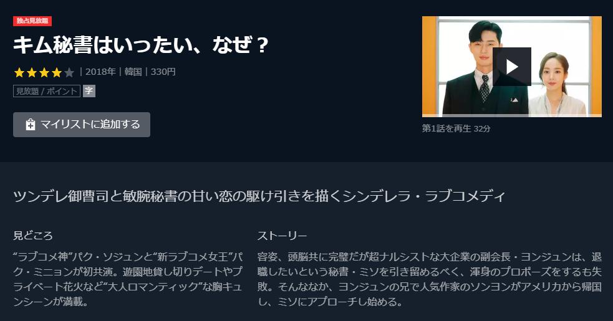The width and height of the screenshot is (613, 321).
Task: Click the マイリストに追加する button
Action: [81, 125]
